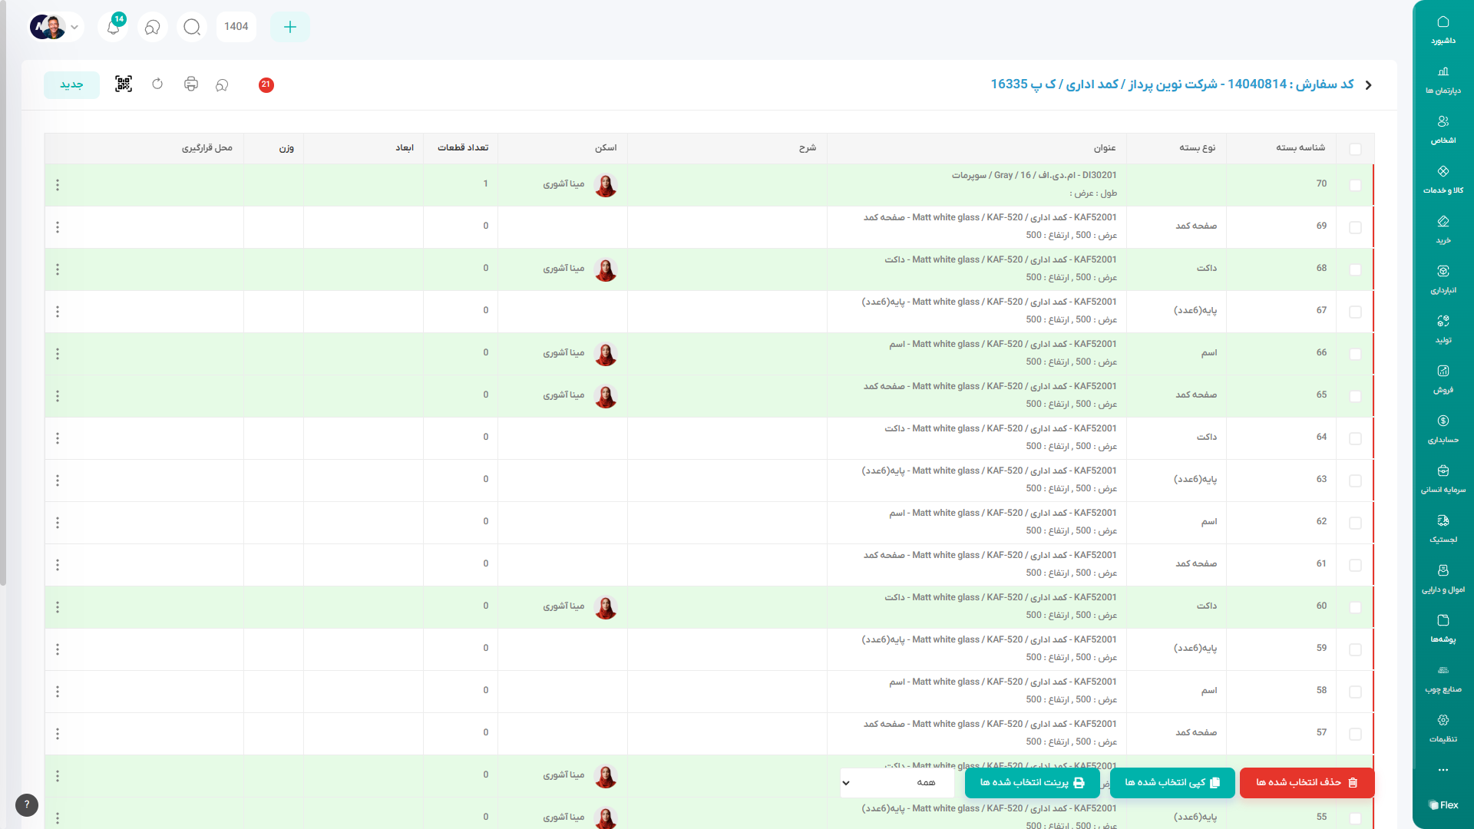The image size is (1474, 829).
Task: Open انبارداری in the sidebar
Action: tap(1443, 279)
